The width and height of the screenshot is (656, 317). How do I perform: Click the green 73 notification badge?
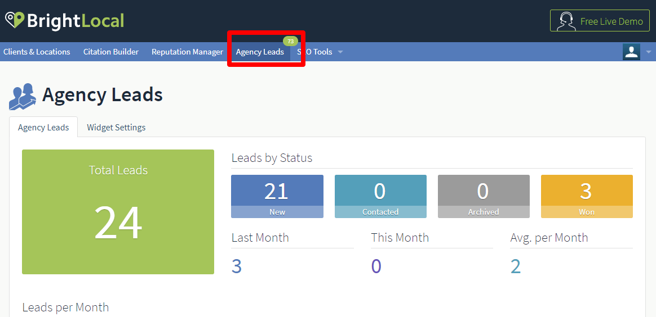[x=290, y=41]
